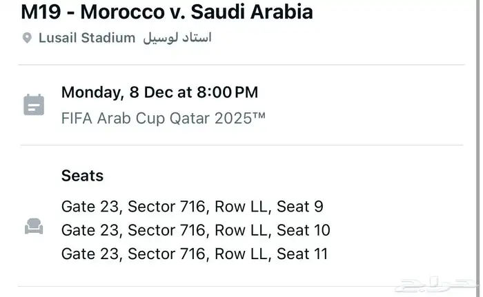Click the Seats section heading
This screenshot has height=297, width=483.
pyautogui.click(x=82, y=176)
